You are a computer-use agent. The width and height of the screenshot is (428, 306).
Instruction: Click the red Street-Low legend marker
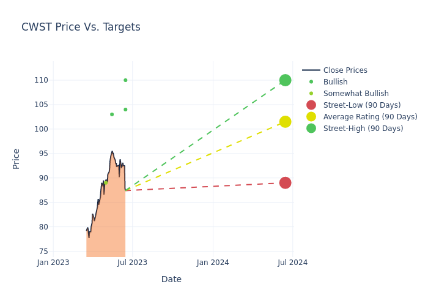311,105
